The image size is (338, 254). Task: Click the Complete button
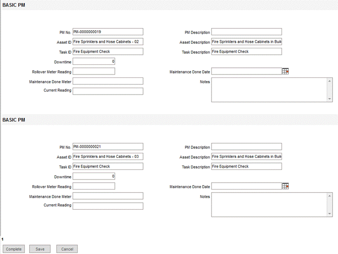pos(14,249)
